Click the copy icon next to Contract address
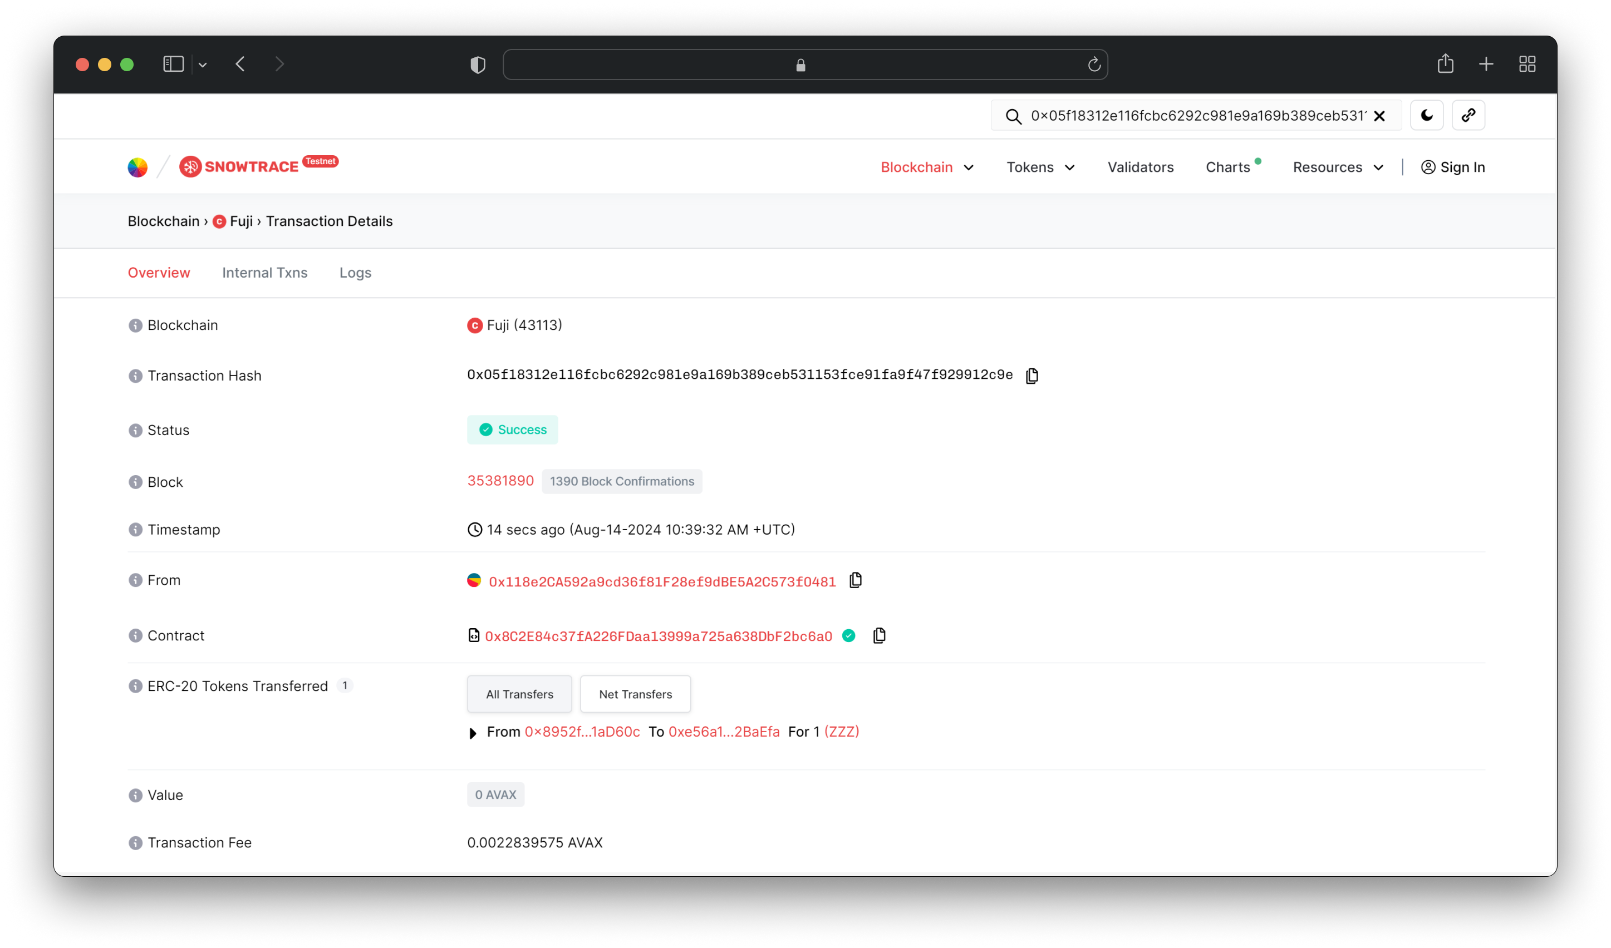Screen dimensions: 1611x948 click(880, 635)
